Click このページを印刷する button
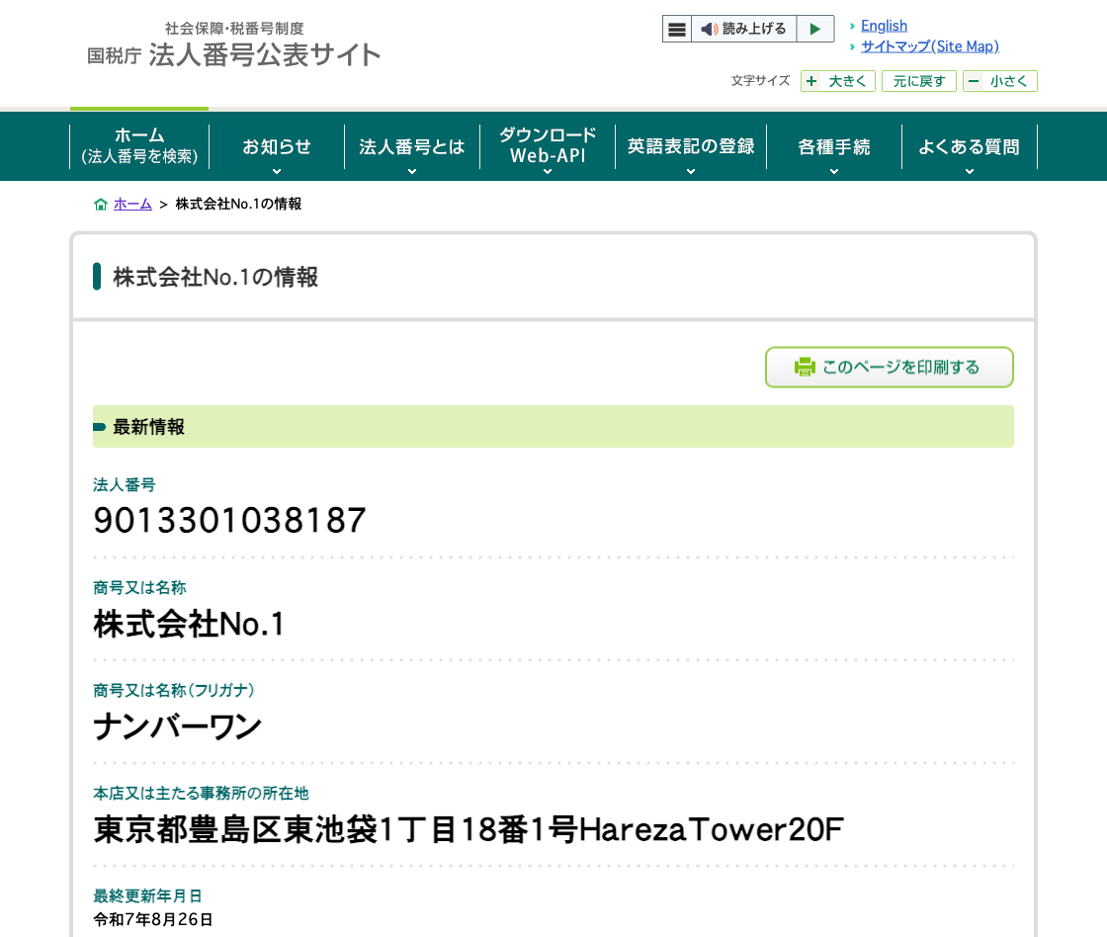The height and width of the screenshot is (937, 1107). [x=890, y=367]
